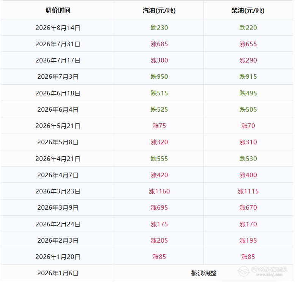Select the date 2026年5月8日
Image resolution: width=295 pixels, height=282 pixels.
pos(58,142)
